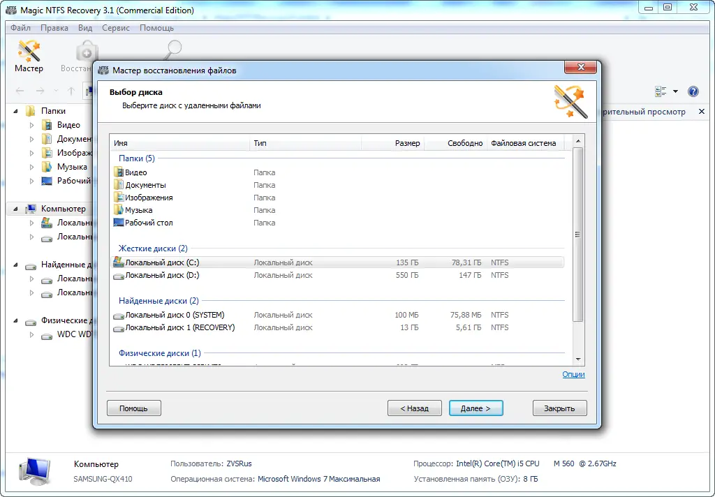Open the help question-mark icon

693,91
